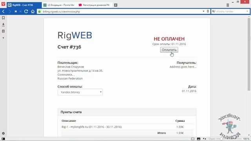Click the НЕ ОПЛАЧЕН status text
Viewport: 251px width, 141px height.
click(x=169, y=39)
